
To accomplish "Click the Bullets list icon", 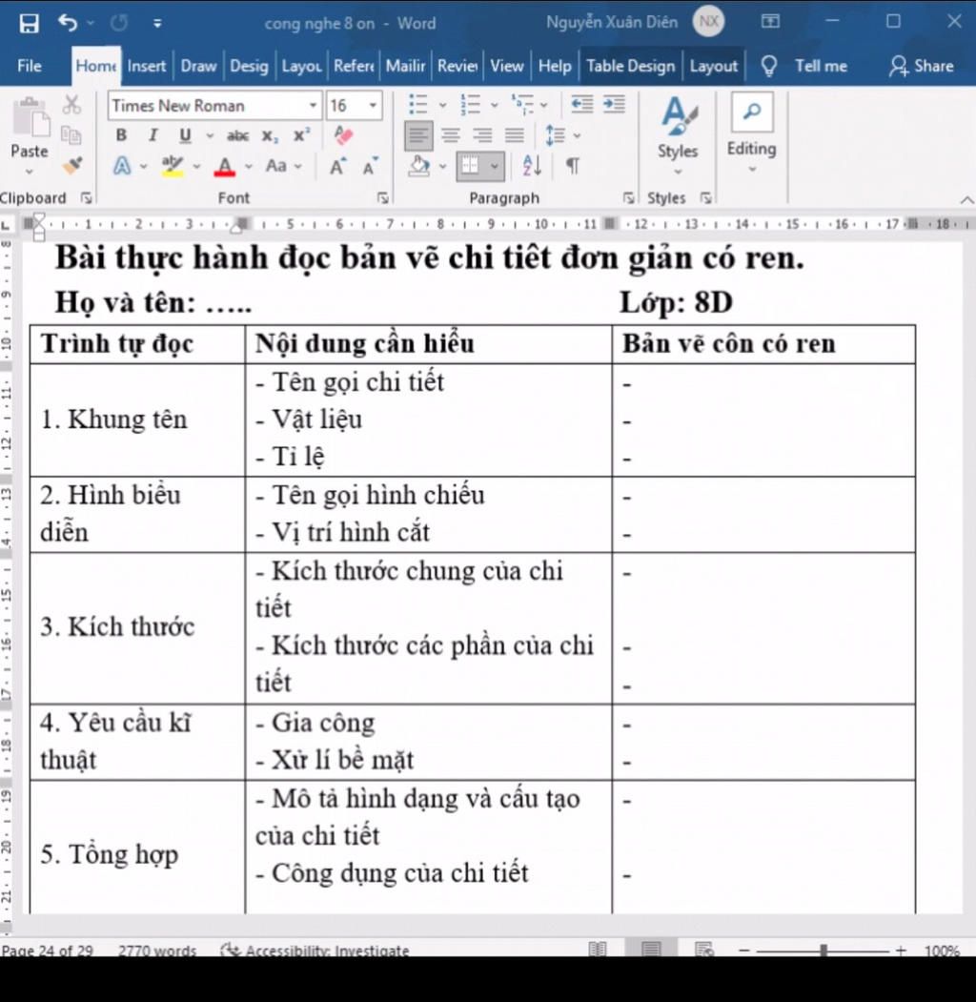I will pos(417,104).
